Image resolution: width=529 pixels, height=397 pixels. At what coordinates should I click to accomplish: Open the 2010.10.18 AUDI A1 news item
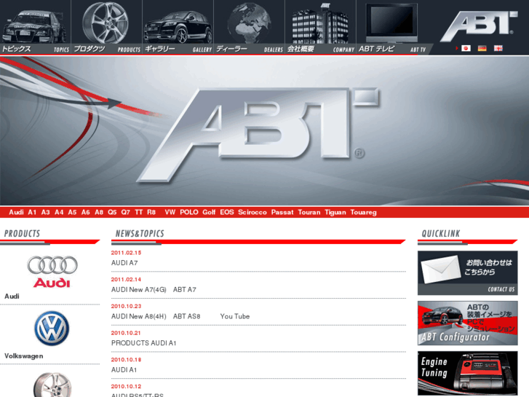click(124, 370)
